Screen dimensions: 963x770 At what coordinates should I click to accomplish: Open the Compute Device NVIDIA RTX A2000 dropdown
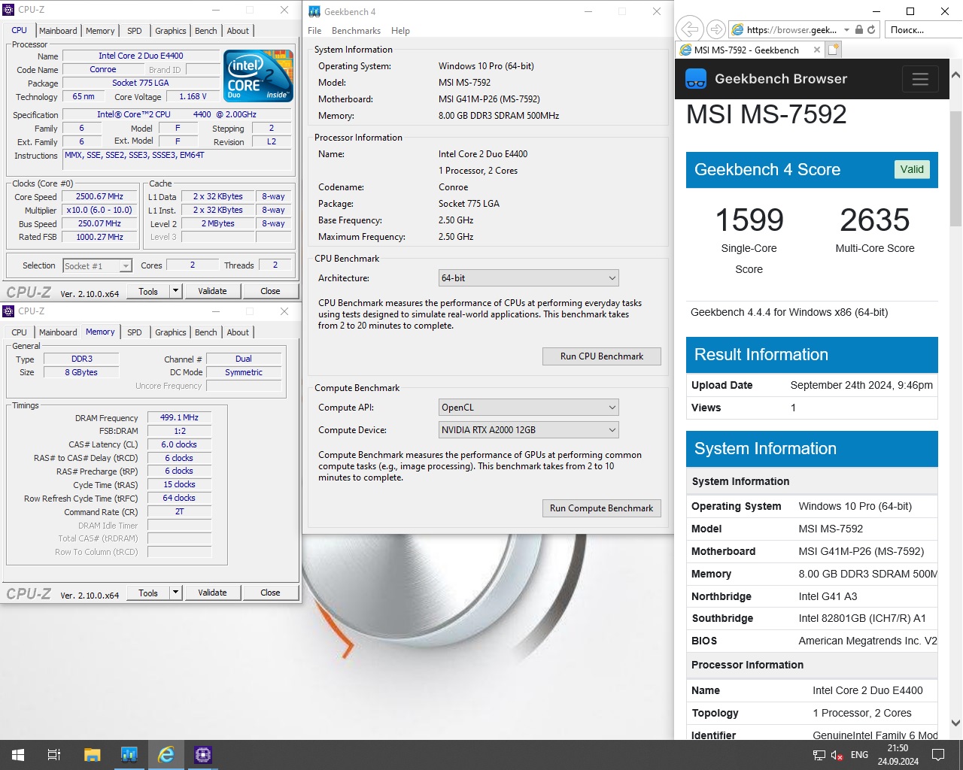[529, 430]
